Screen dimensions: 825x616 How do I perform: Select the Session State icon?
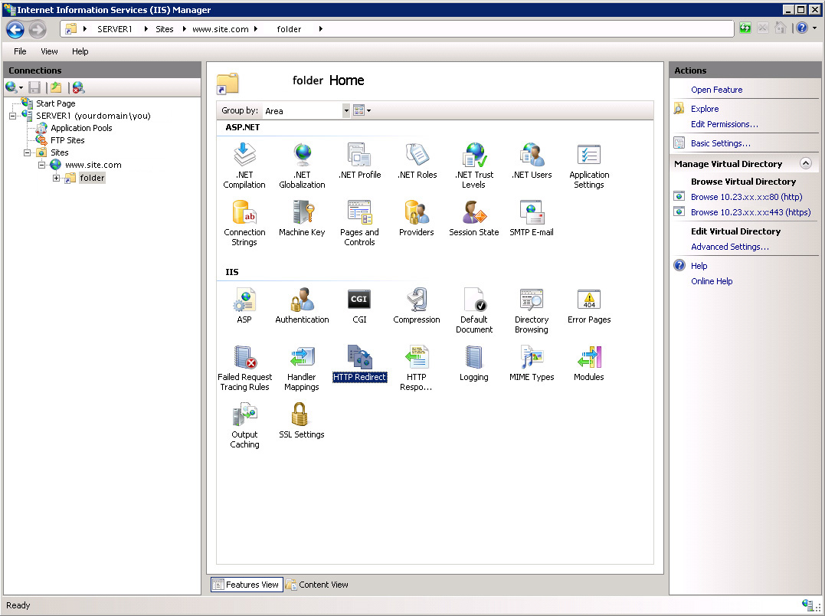[x=474, y=218]
